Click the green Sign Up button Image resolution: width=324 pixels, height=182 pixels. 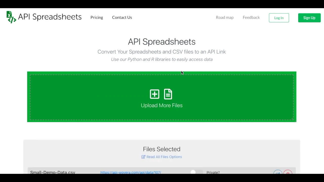[x=309, y=18]
